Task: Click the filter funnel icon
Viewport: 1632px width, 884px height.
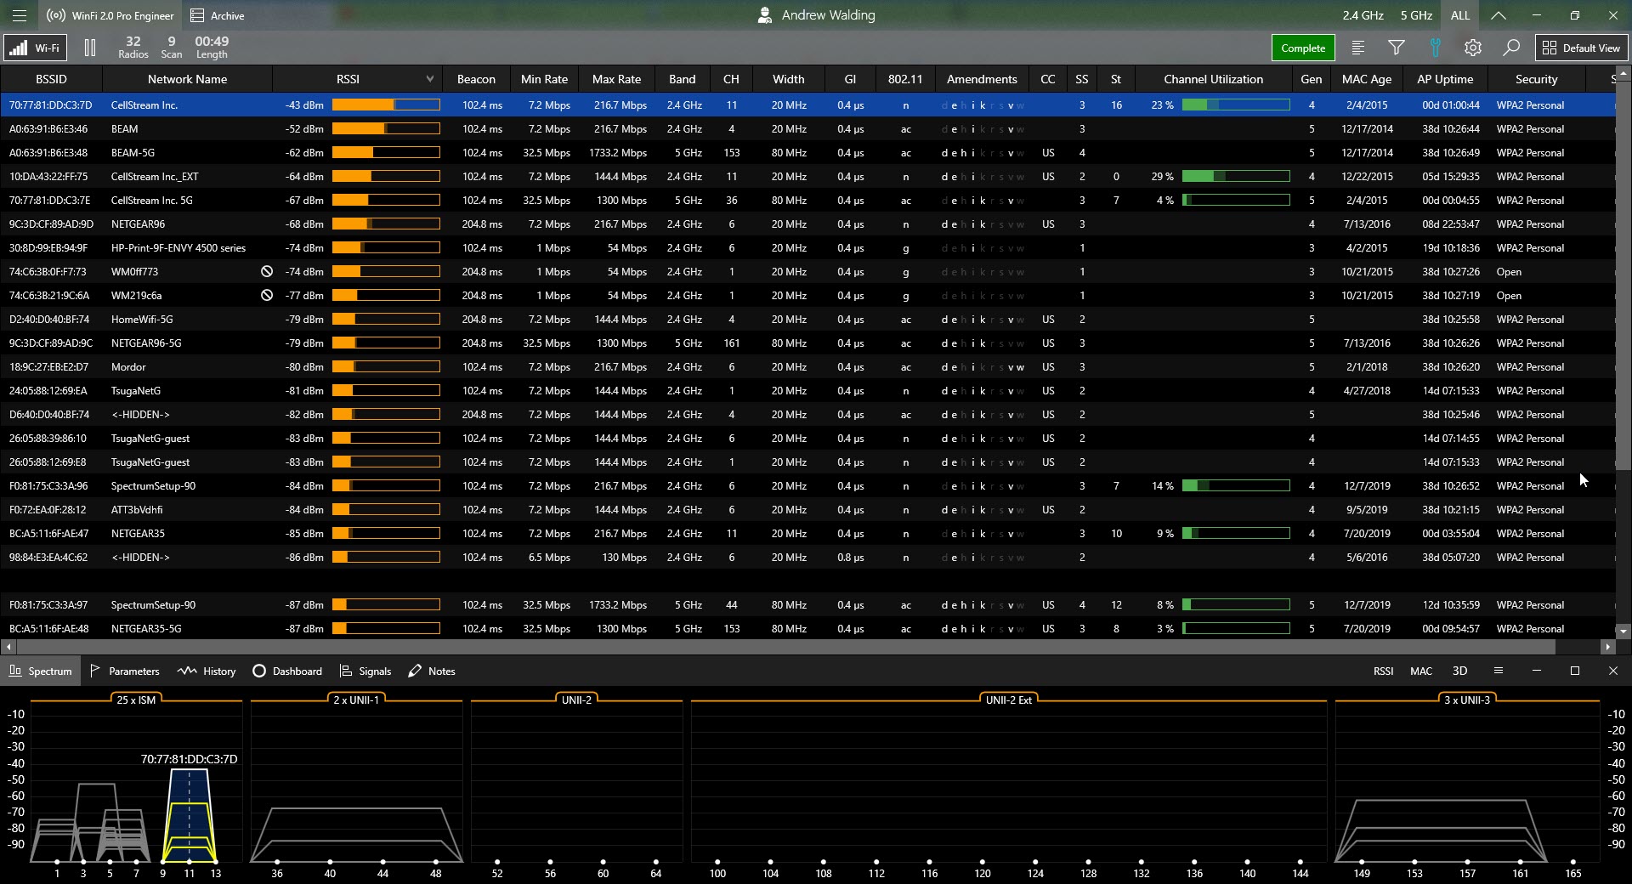Action: pyautogui.click(x=1396, y=48)
